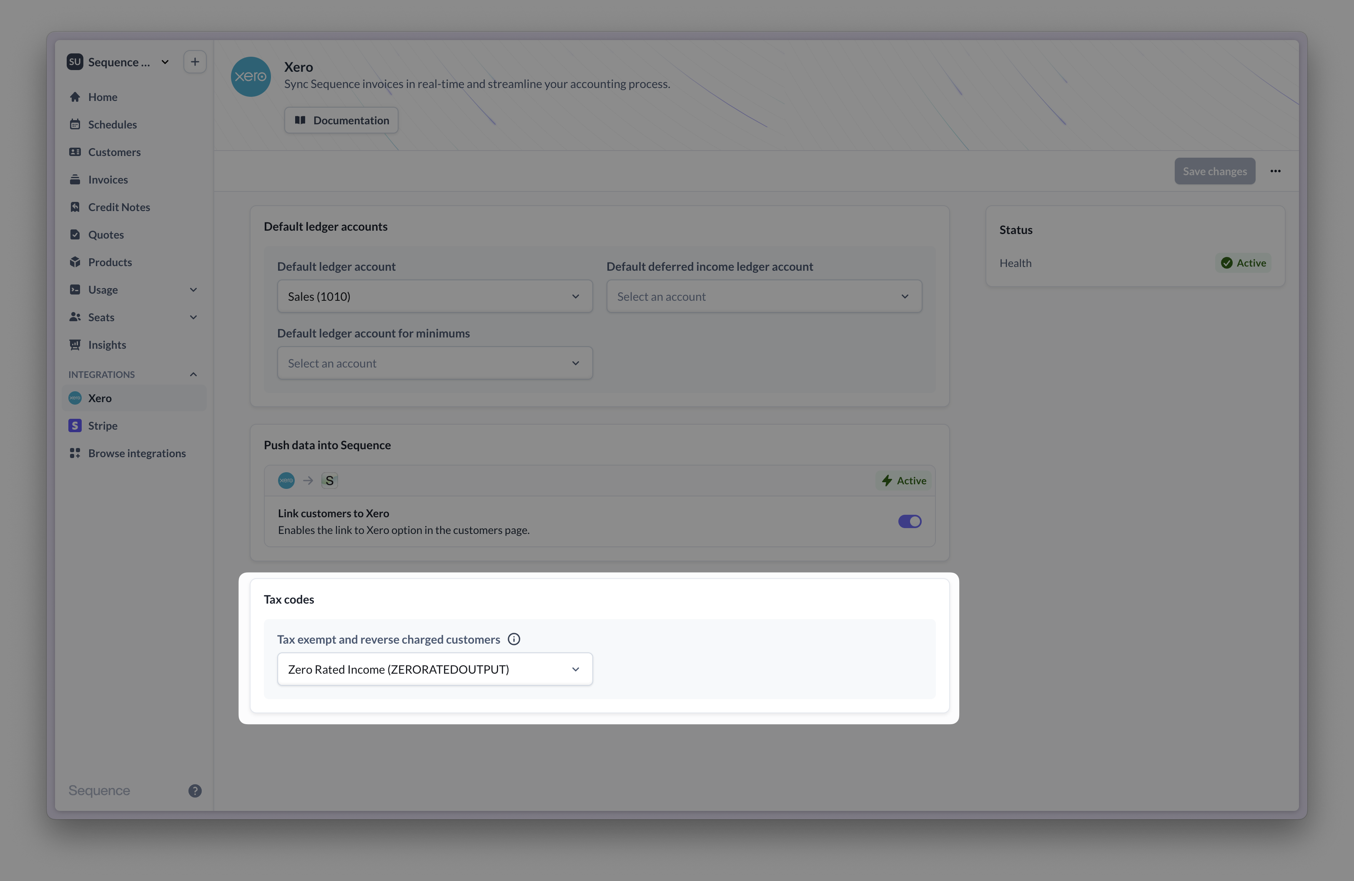1354x881 pixels.
Task: Open Default deferred income ledger account dropdown
Action: 763,297
